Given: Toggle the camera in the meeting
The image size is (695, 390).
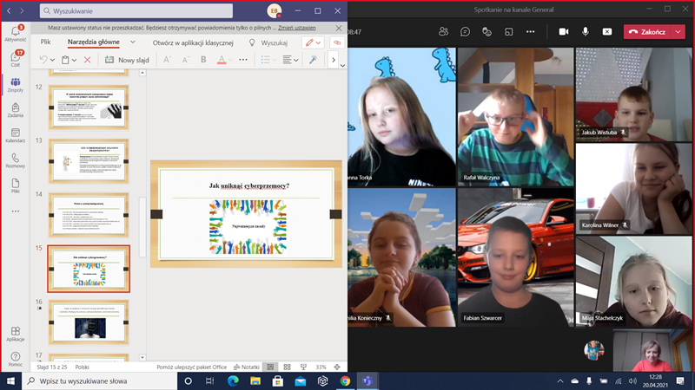Looking at the screenshot, I should click(x=563, y=31).
